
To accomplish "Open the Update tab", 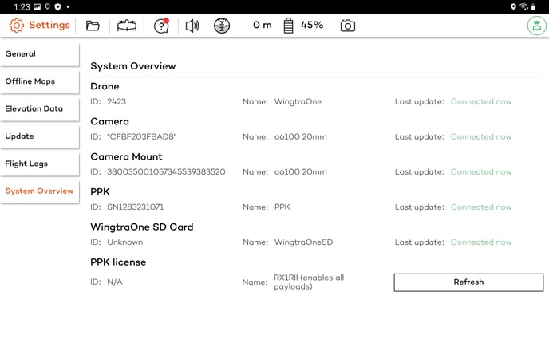I will 40,136.
